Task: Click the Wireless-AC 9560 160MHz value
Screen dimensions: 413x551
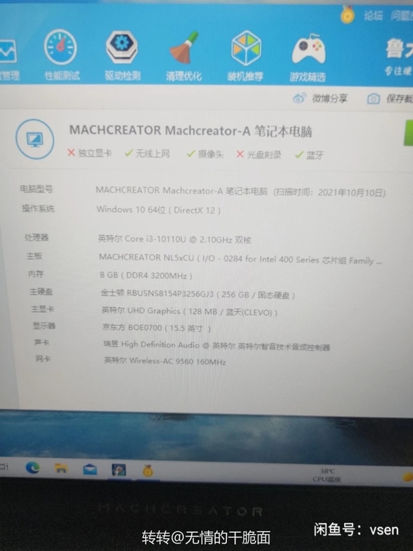Action: (x=165, y=360)
